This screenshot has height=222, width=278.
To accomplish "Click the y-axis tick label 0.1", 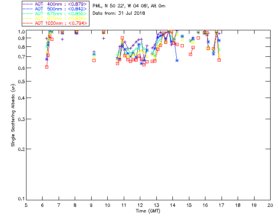I will coord(21,199).
